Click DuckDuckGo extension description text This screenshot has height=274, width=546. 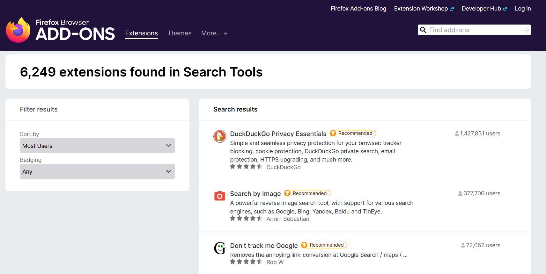[x=316, y=151]
